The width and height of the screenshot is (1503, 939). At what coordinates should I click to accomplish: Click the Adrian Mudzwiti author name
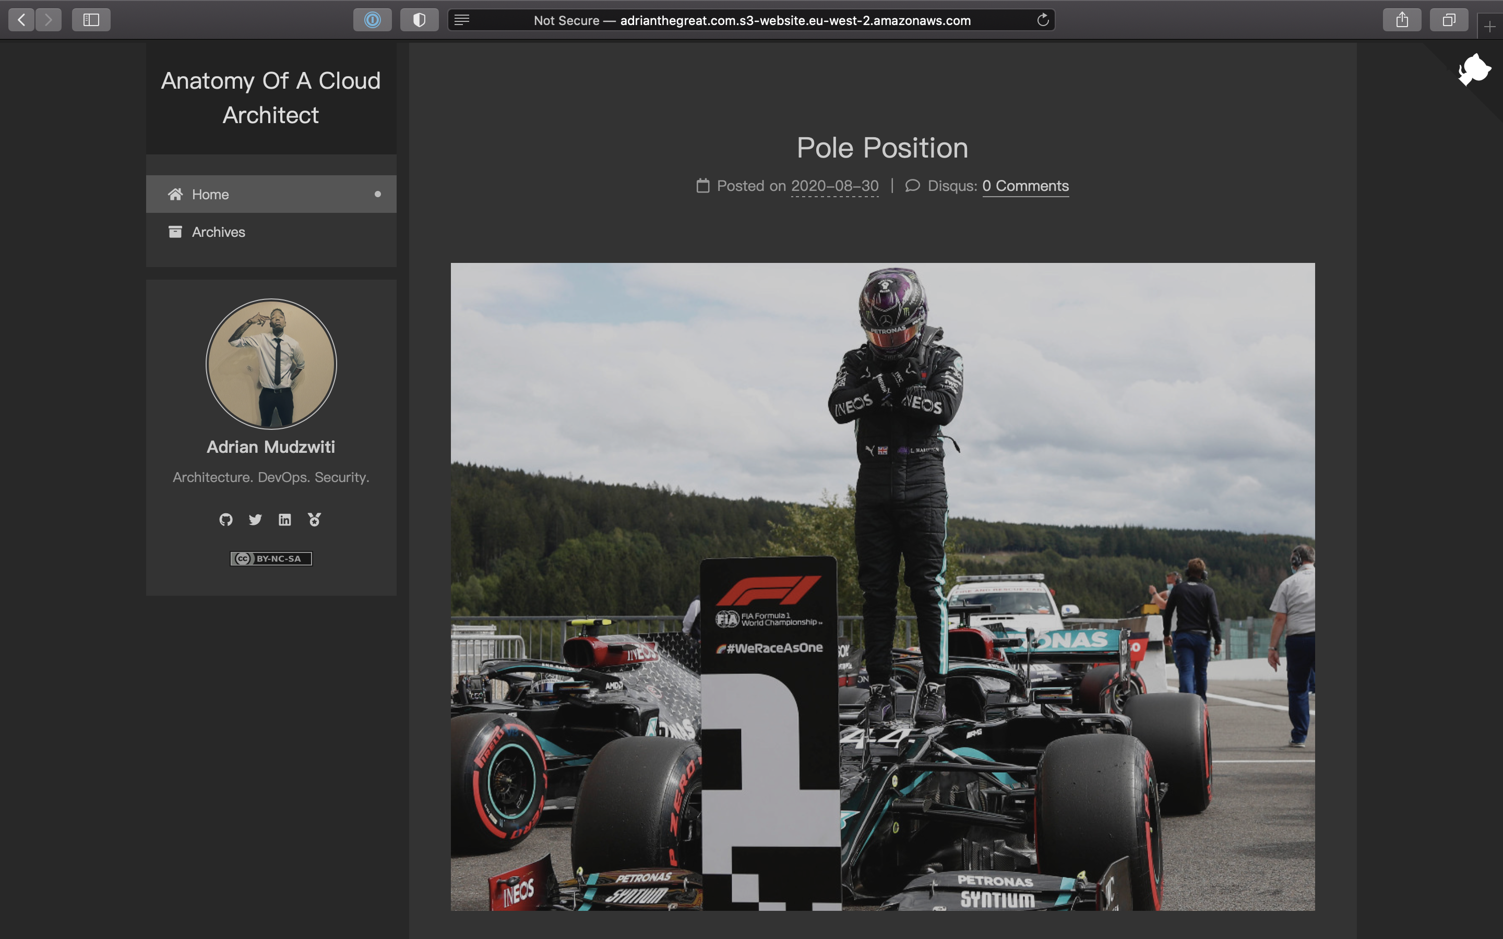[x=271, y=447]
